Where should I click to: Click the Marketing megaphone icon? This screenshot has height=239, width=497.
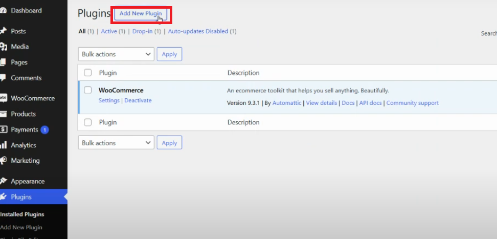(x=3, y=161)
